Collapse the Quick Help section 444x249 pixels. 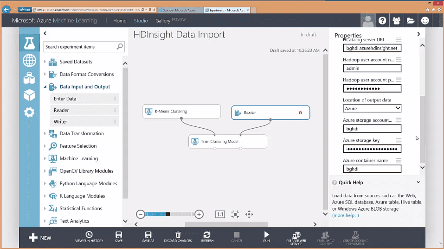click(418, 182)
